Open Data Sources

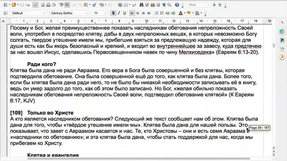pos(158,5)
